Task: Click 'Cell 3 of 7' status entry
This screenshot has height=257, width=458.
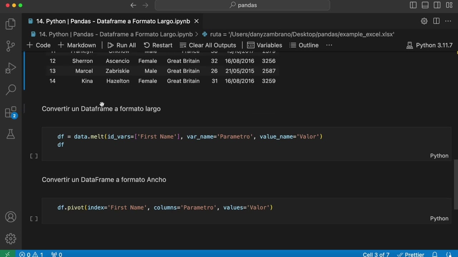Action: (x=376, y=255)
